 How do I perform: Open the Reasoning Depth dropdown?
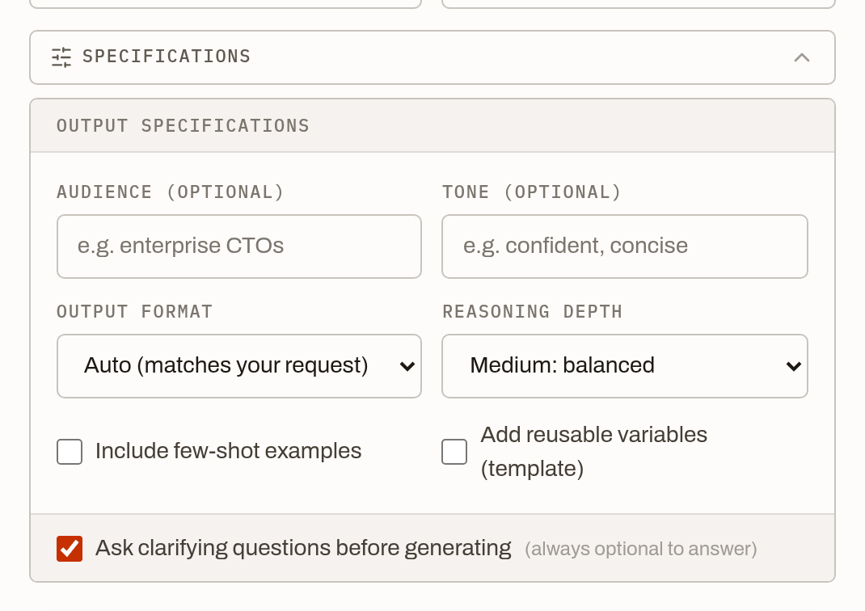[x=624, y=365]
